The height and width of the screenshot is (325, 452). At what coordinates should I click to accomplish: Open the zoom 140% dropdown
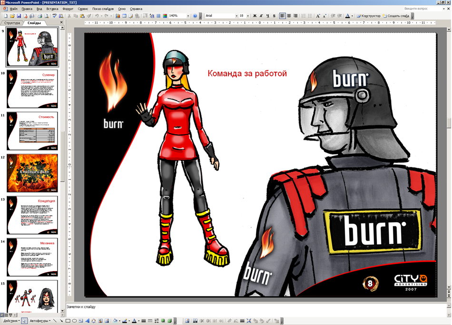188,16
